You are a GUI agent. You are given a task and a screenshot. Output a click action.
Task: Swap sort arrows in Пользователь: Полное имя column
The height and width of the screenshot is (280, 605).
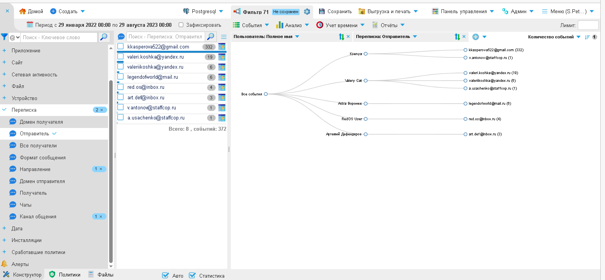[x=341, y=37]
